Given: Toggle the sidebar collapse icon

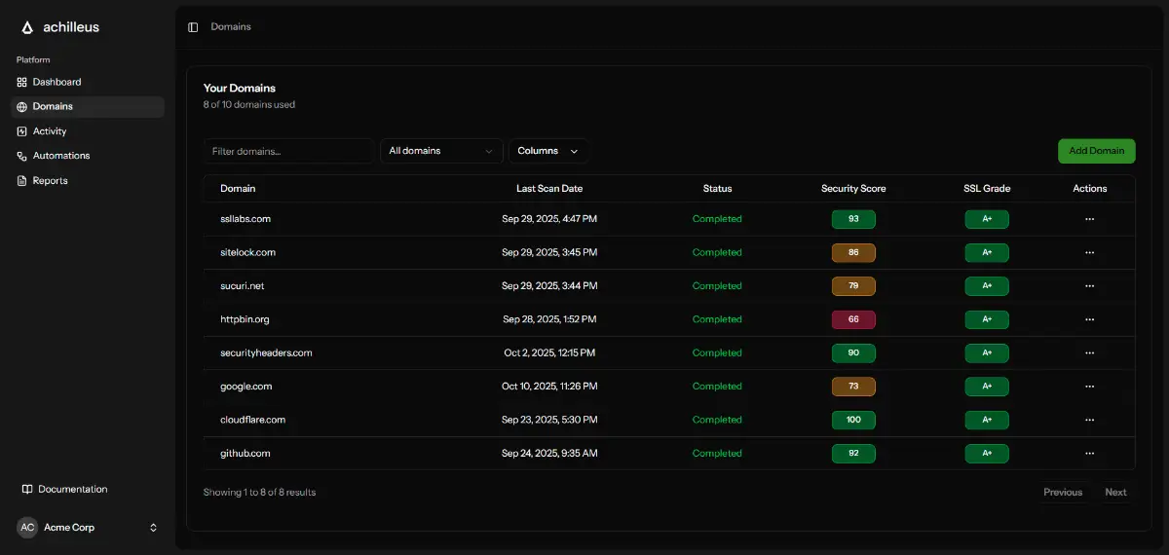Looking at the screenshot, I should tap(193, 27).
